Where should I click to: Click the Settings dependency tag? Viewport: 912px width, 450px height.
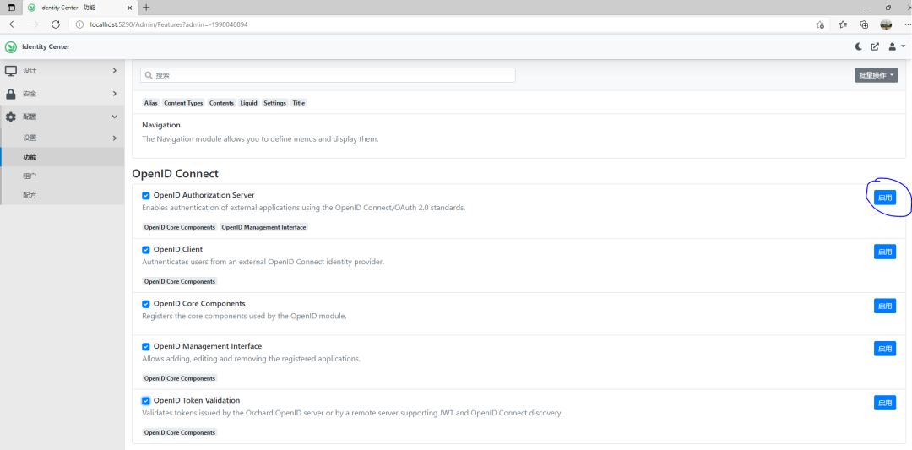[x=274, y=103]
